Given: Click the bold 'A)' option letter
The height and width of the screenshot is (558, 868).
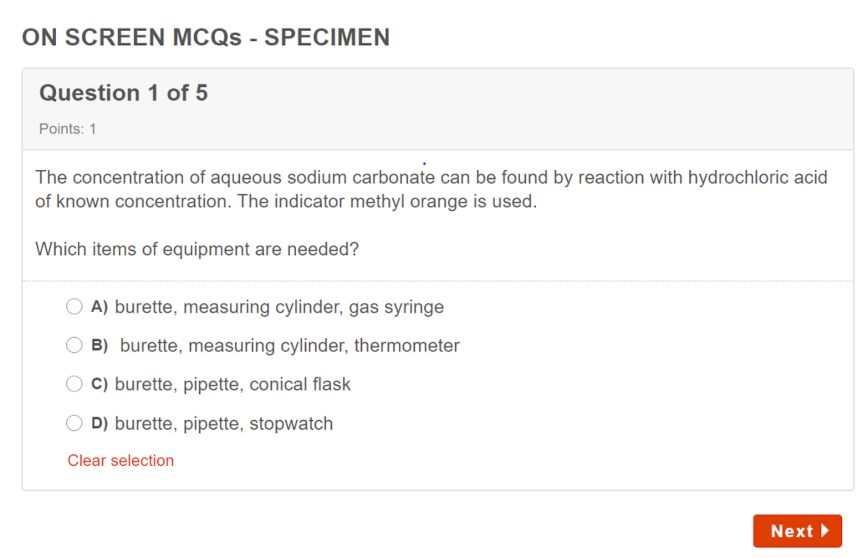Looking at the screenshot, I should pyautogui.click(x=99, y=307).
